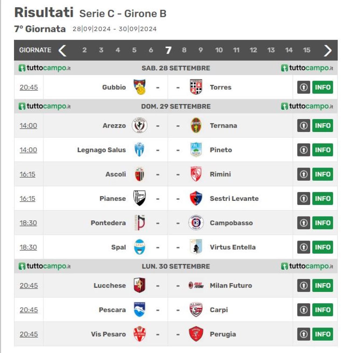Select the Milan Futuro logo

pyautogui.click(x=196, y=285)
